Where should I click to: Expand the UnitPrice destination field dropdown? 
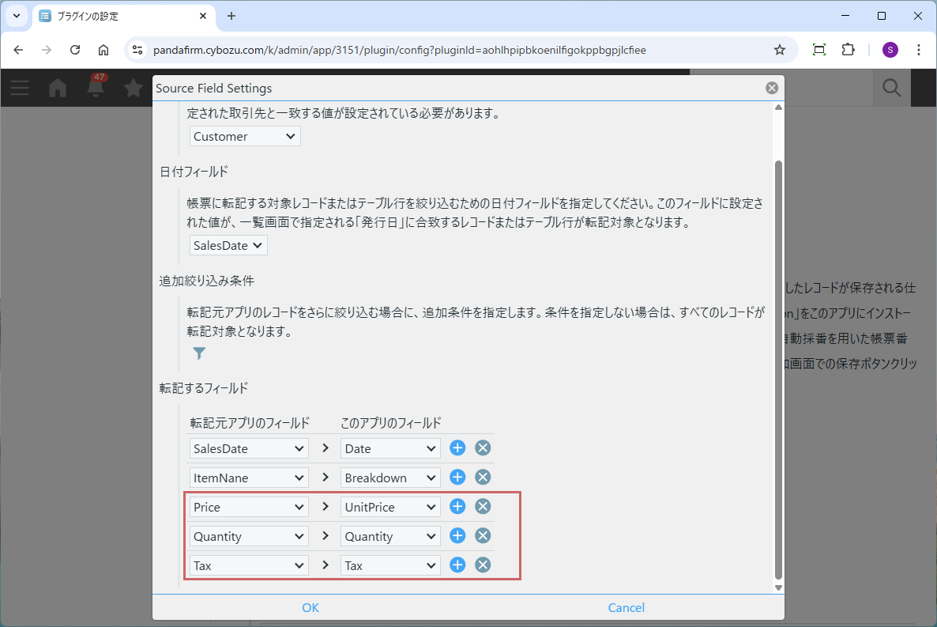click(x=390, y=508)
